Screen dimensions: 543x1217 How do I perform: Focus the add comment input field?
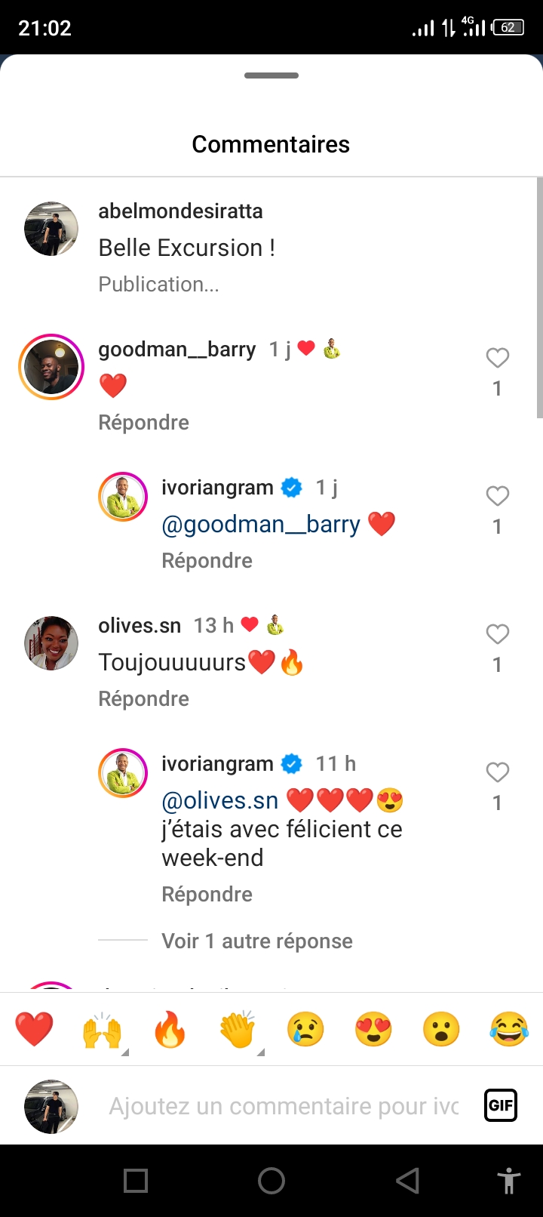(x=284, y=1106)
